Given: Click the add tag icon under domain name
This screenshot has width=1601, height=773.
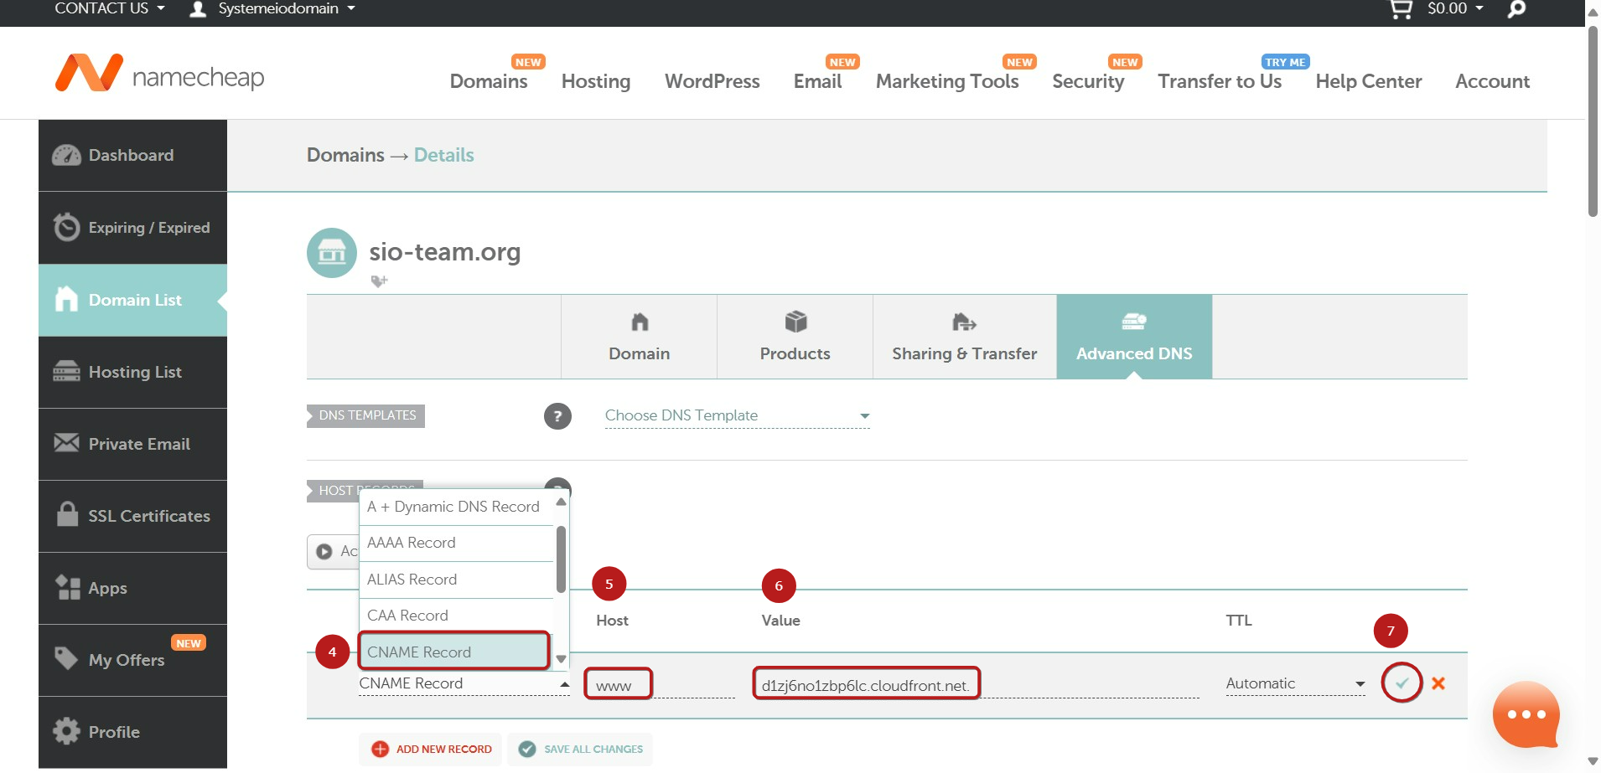Looking at the screenshot, I should pyautogui.click(x=380, y=281).
